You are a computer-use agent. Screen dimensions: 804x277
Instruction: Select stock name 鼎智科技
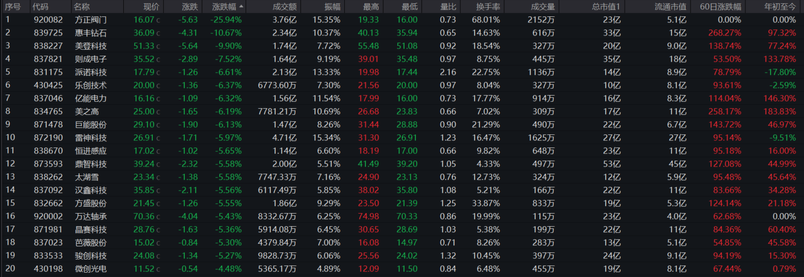click(x=91, y=164)
